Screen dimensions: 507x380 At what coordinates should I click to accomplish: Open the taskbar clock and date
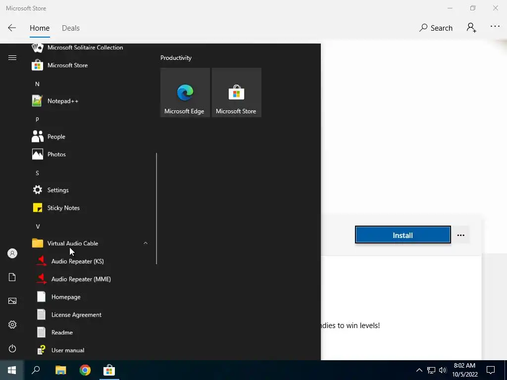pyautogui.click(x=464, y=370)
